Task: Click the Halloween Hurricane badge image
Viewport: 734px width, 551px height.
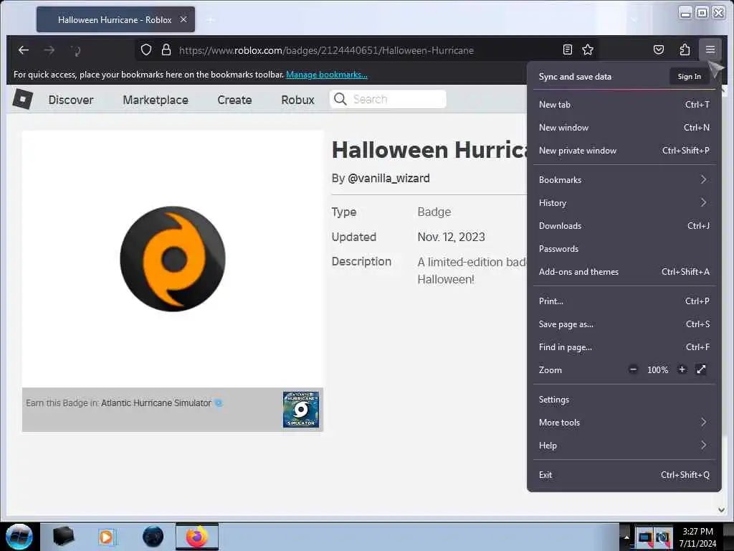Action: pos(173,259)
